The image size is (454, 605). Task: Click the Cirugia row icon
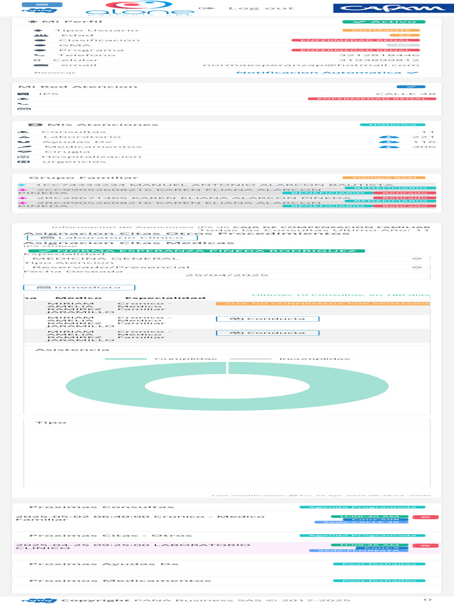pos(24,152)
